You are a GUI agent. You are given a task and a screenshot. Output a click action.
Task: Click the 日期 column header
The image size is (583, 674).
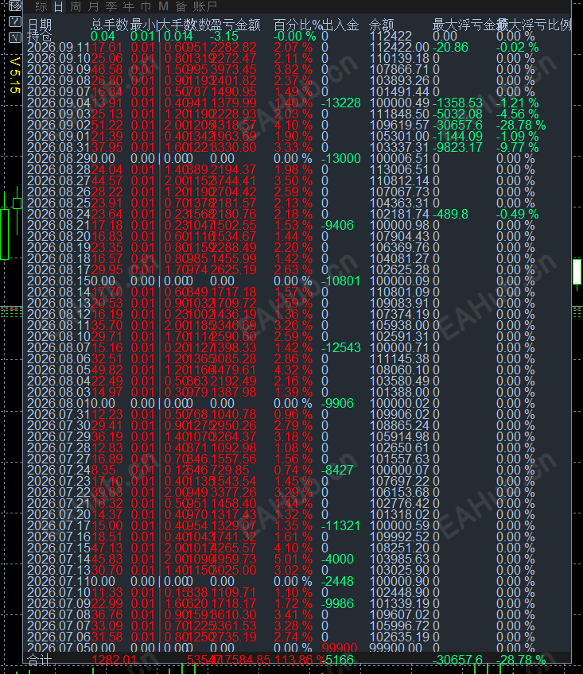tap(40, 25)
